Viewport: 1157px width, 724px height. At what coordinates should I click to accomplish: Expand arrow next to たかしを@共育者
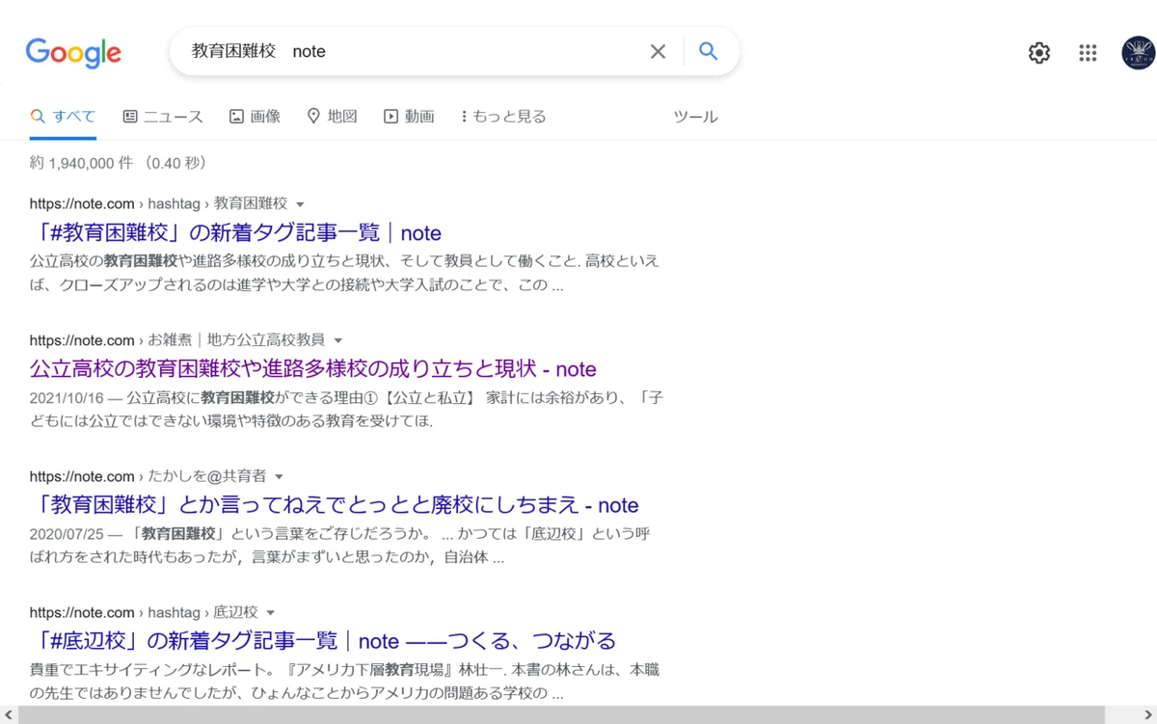280,476
